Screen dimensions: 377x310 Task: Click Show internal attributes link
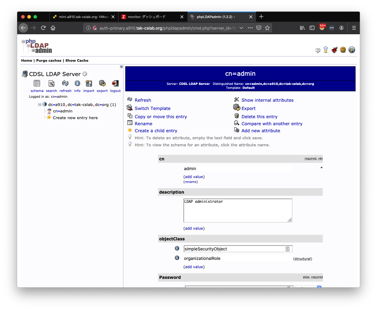tap(267, 100)
